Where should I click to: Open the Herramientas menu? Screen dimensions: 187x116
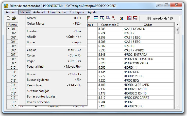click(57, 12)
